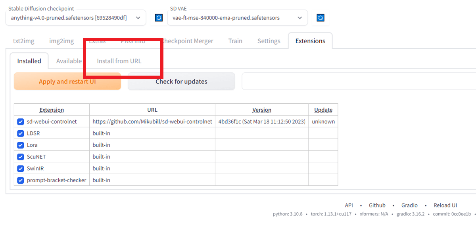
Task: Uncheck the sd-webui-controlnet extension
Action: (21, 122)
